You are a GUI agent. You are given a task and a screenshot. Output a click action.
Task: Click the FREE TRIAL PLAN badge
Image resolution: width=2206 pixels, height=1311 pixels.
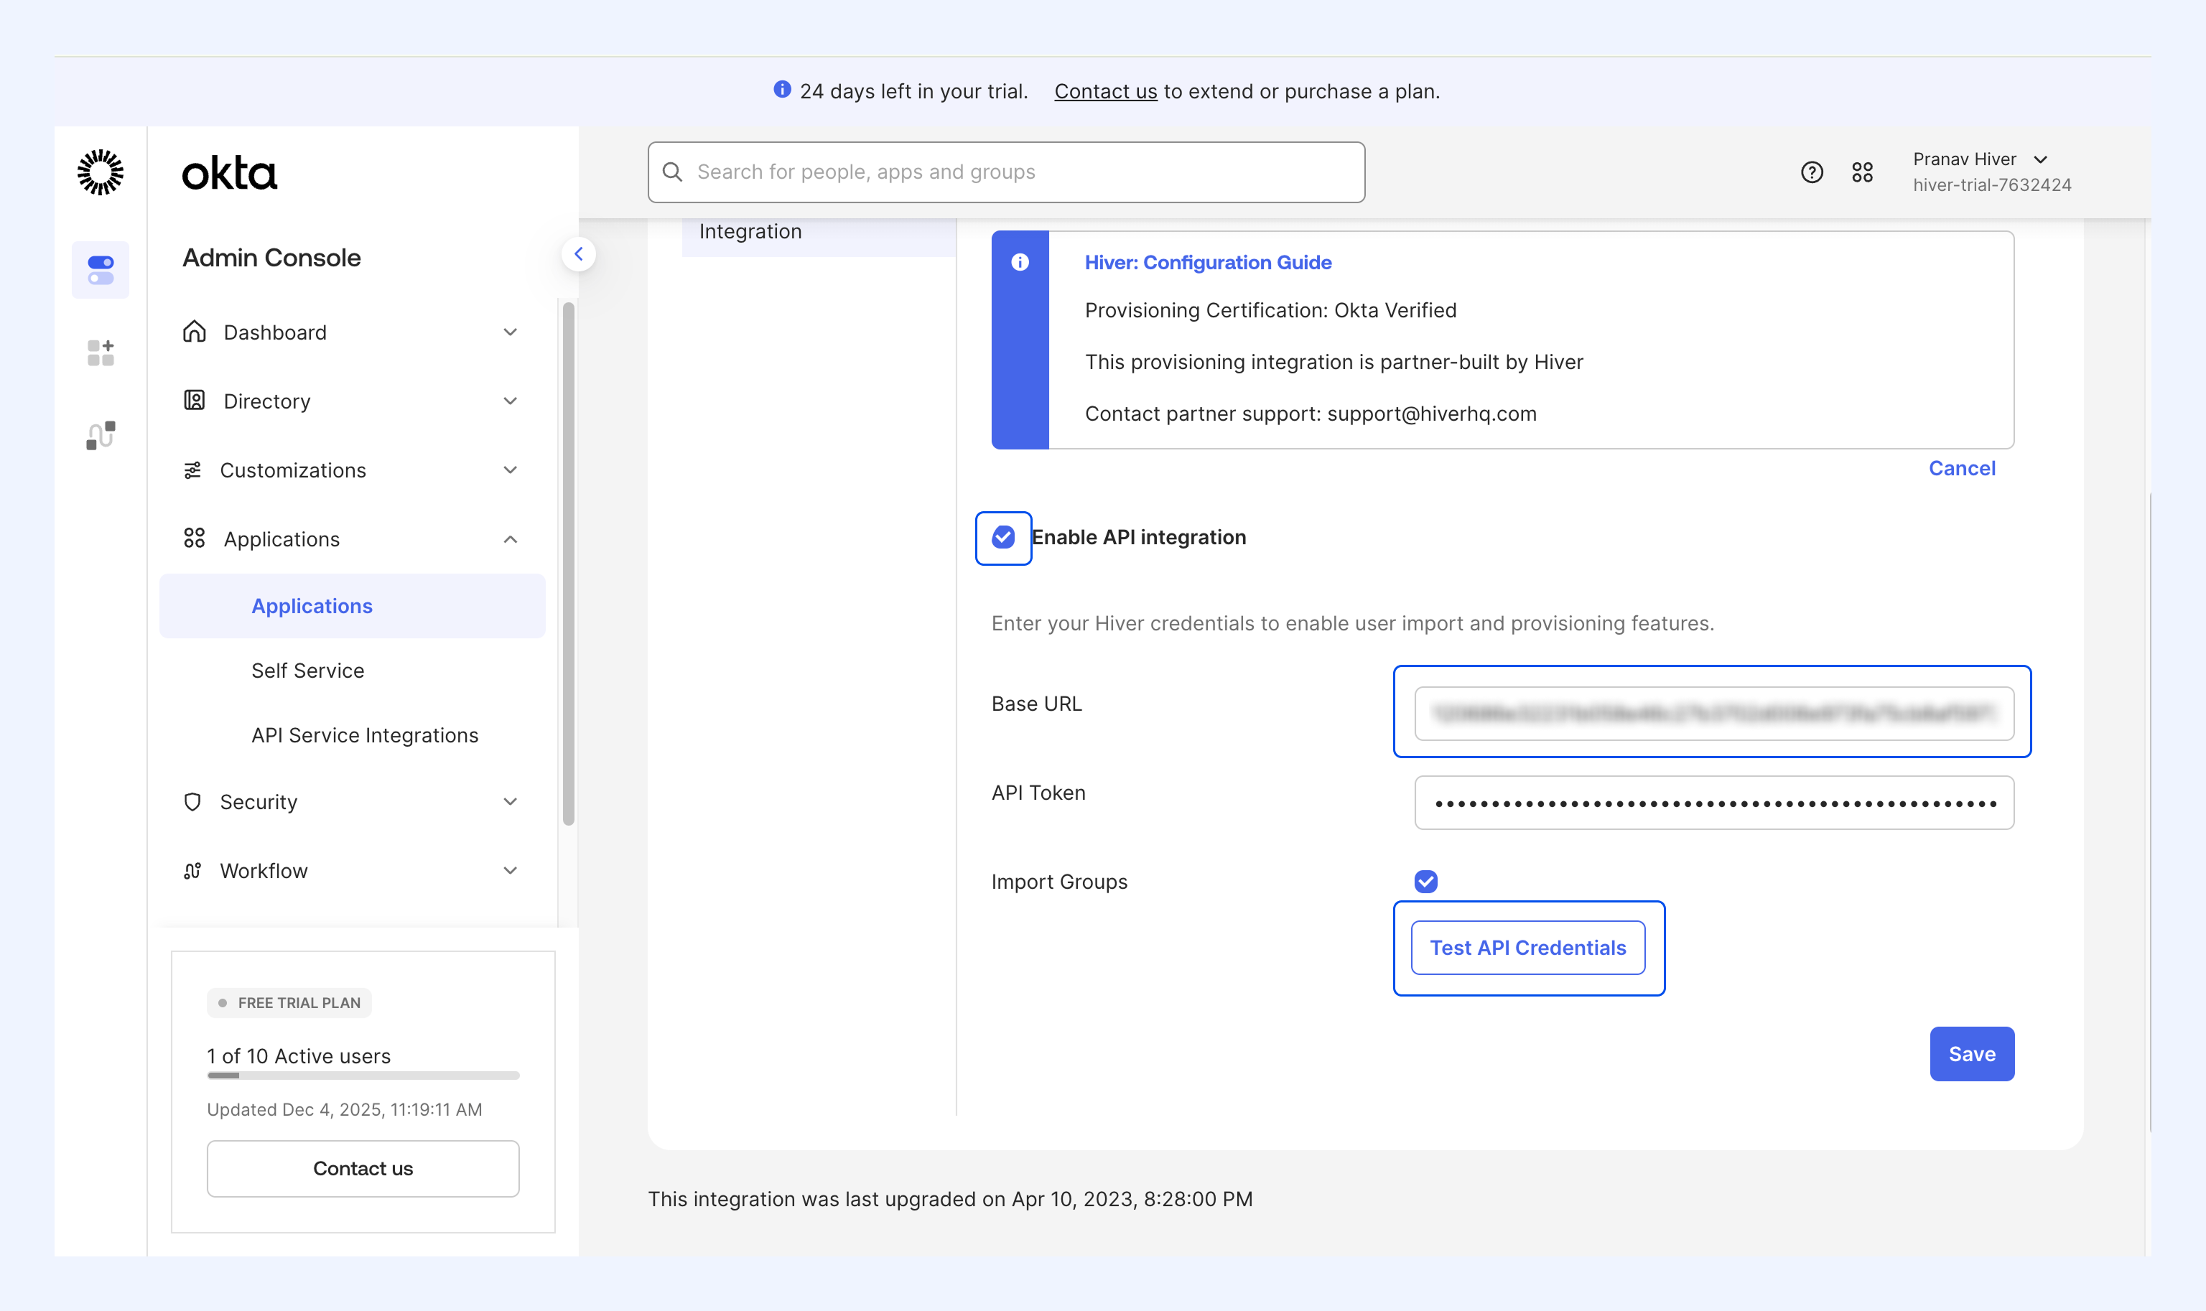289,1003
